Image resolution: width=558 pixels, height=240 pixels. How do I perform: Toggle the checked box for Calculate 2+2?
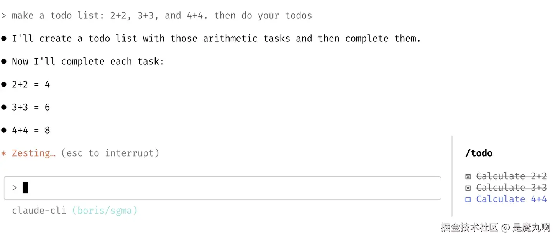point(468,176)
